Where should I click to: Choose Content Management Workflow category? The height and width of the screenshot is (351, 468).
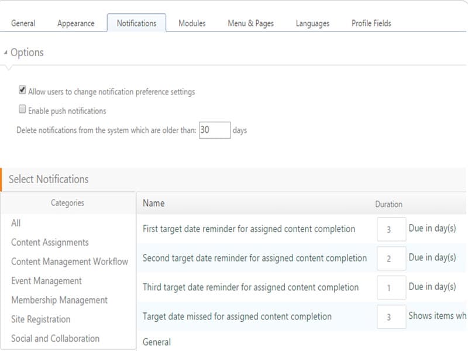coord(69,261)
